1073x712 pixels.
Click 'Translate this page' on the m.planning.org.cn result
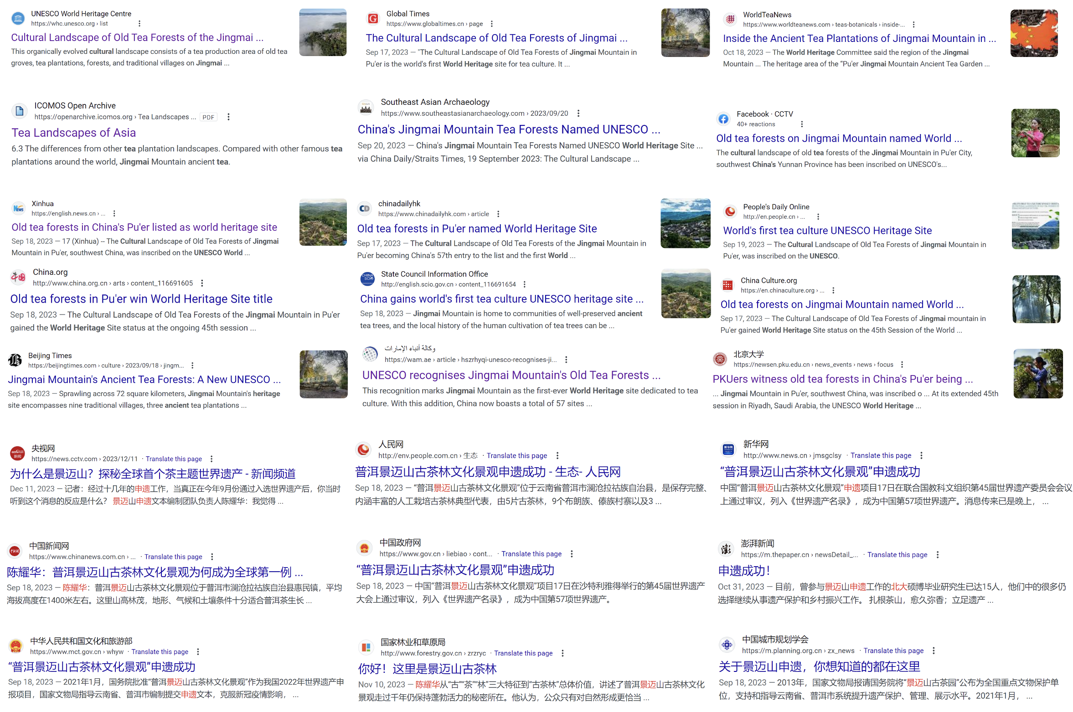(893, 651)
